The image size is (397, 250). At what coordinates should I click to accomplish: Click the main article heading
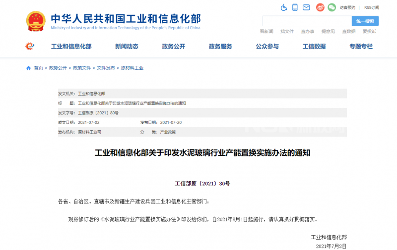[202, 153]
